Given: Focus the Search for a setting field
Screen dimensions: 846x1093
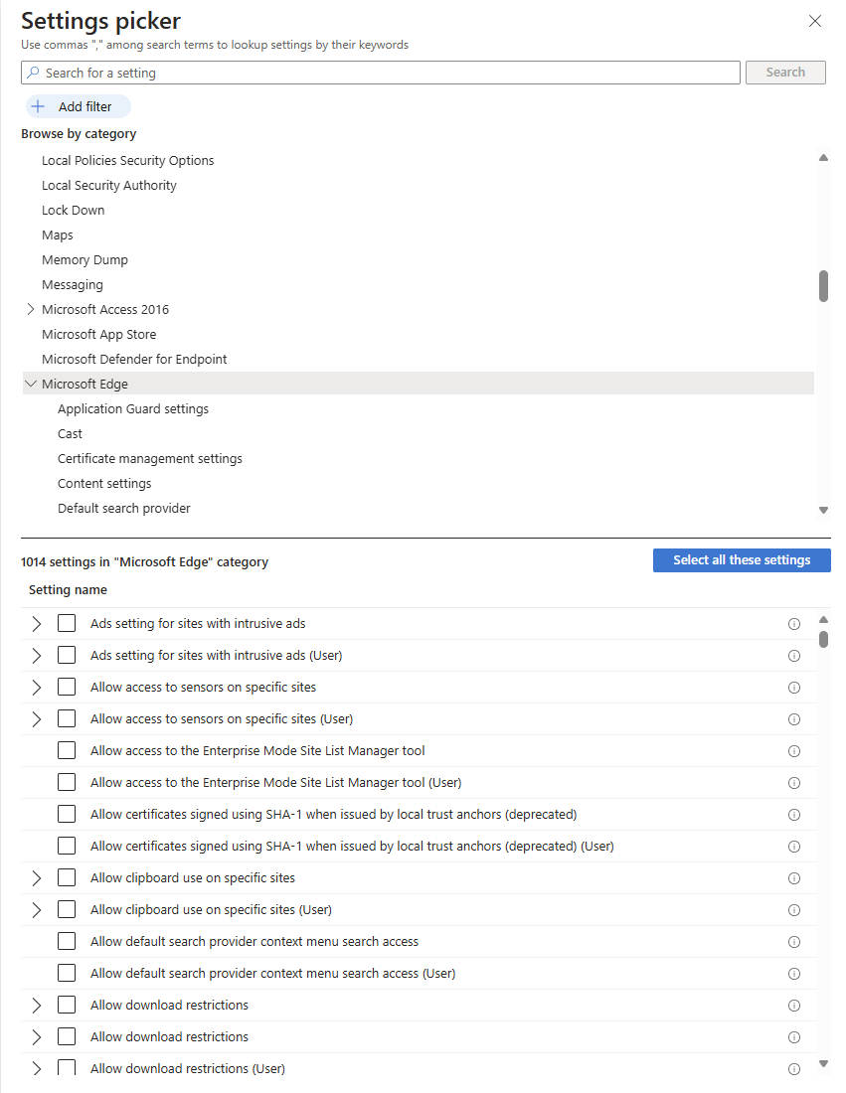Looking at the screenshot, I should coord(381,73).
